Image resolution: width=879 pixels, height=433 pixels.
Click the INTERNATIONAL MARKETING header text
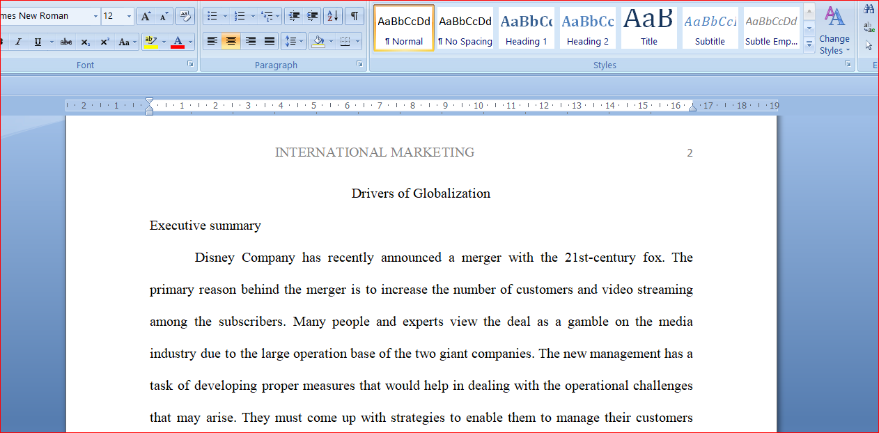375,152
